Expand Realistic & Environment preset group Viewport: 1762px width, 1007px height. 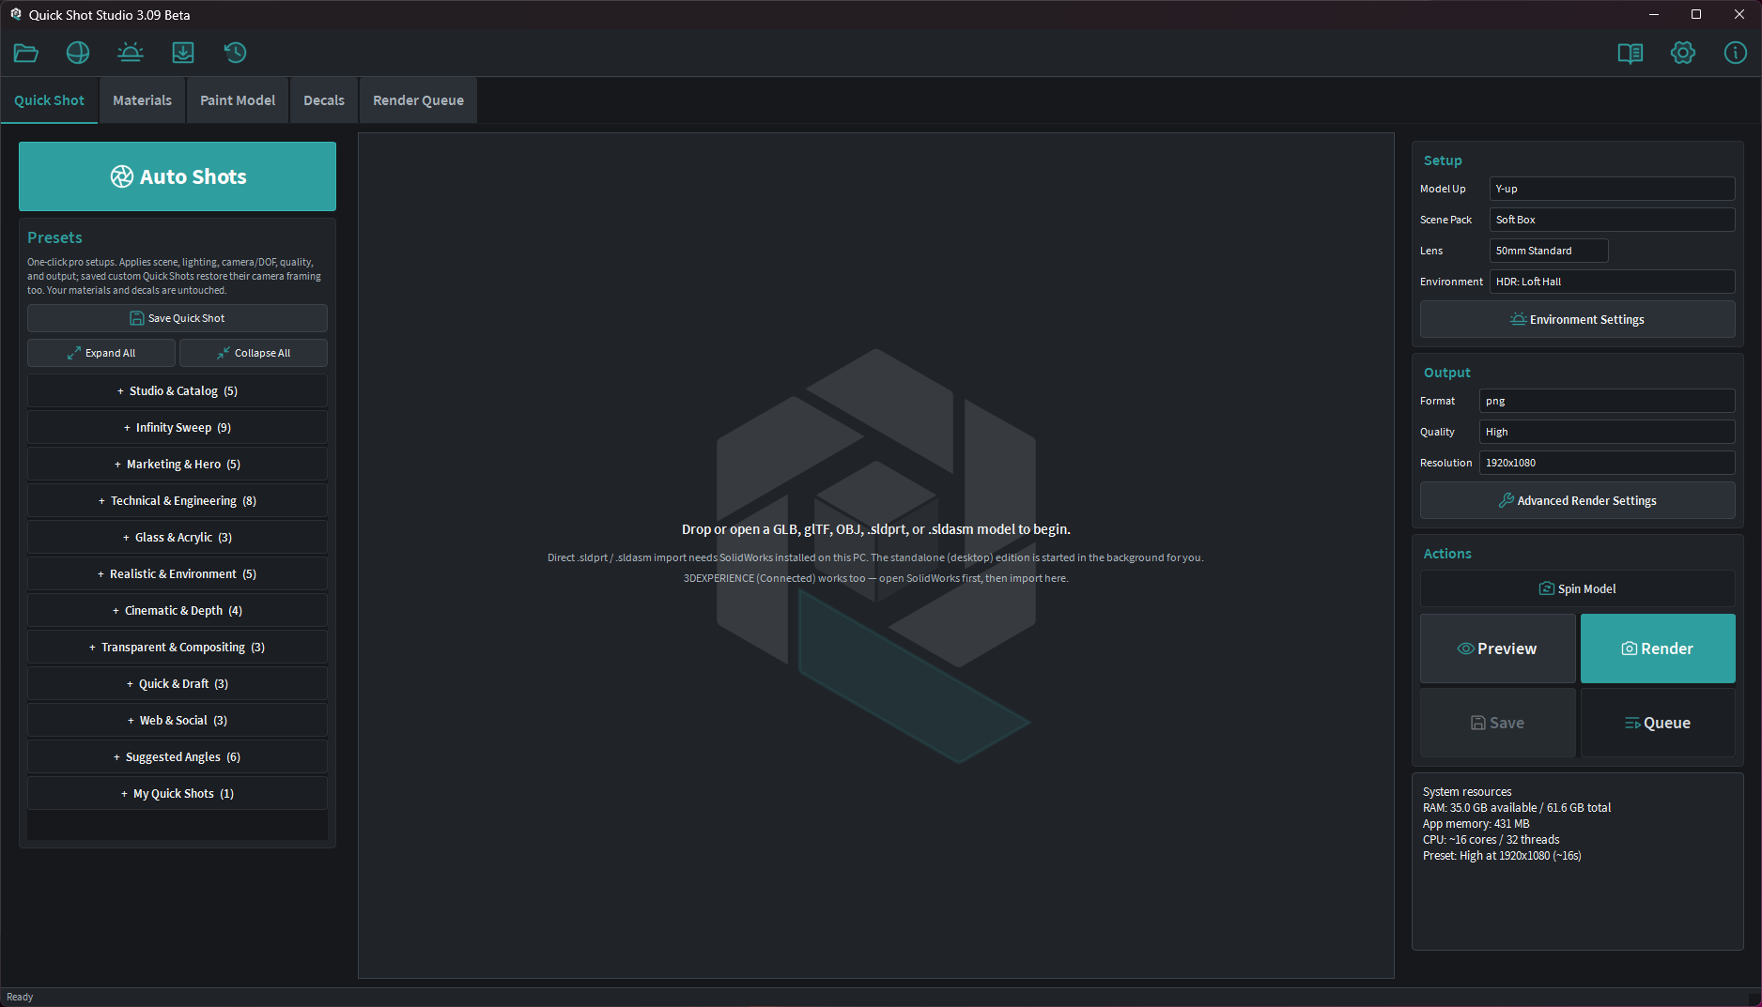pos(178,573)
